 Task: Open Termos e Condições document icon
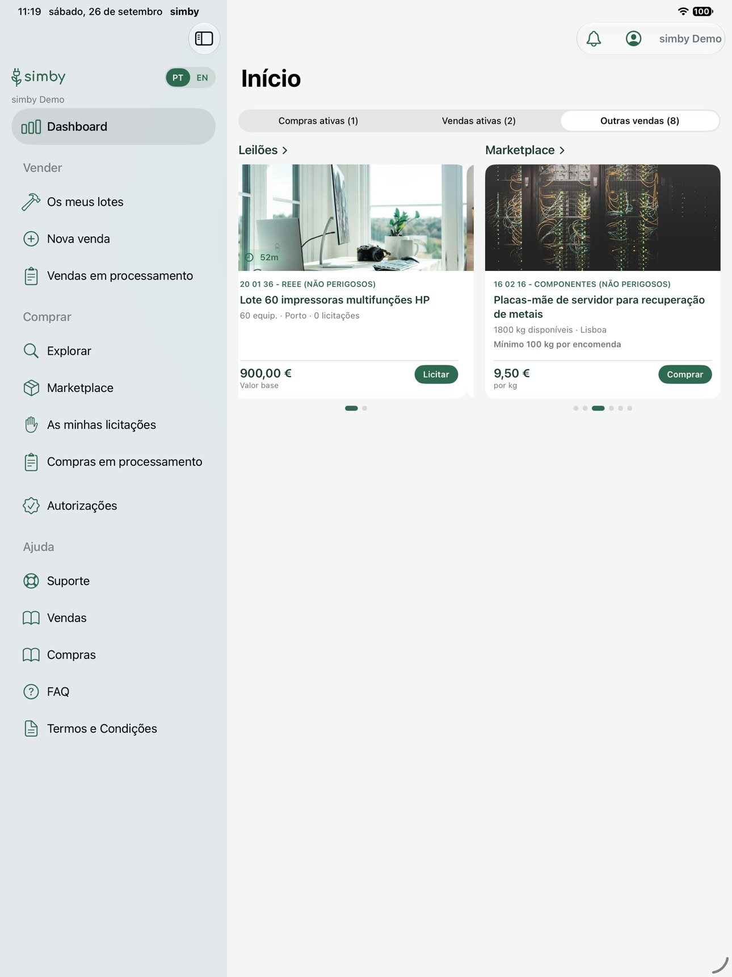tap(31, 729)
